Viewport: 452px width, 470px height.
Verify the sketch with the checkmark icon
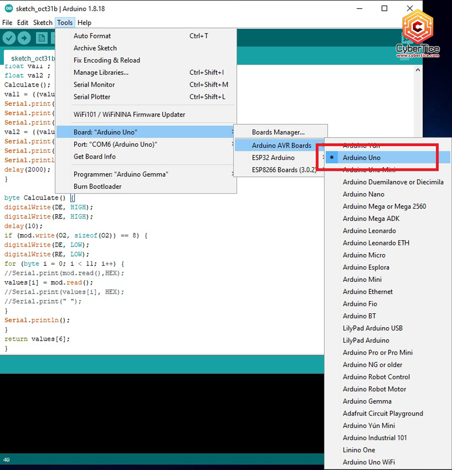click(9, 38)
